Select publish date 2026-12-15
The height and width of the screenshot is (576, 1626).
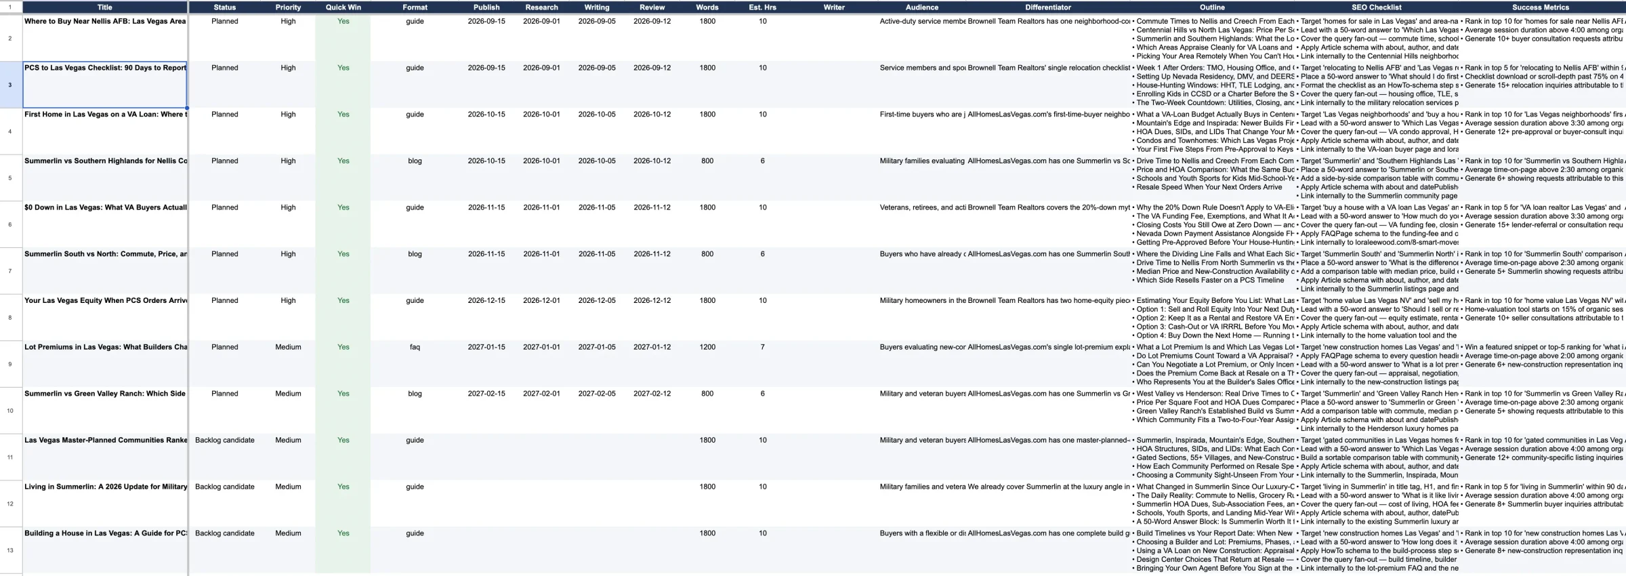click(x=486, y=300)
